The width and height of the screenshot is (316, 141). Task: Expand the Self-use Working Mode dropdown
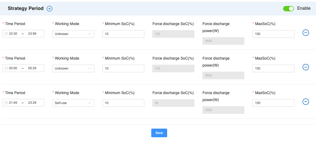[x=73, y=103]
